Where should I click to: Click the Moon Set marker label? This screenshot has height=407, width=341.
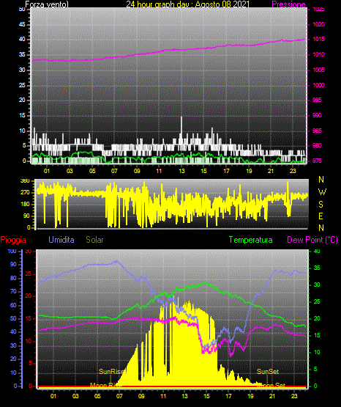(x=271, y=385)
